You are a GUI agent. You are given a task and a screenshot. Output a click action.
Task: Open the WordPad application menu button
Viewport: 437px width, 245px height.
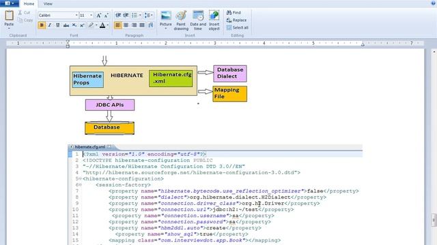tap(10, 3)
